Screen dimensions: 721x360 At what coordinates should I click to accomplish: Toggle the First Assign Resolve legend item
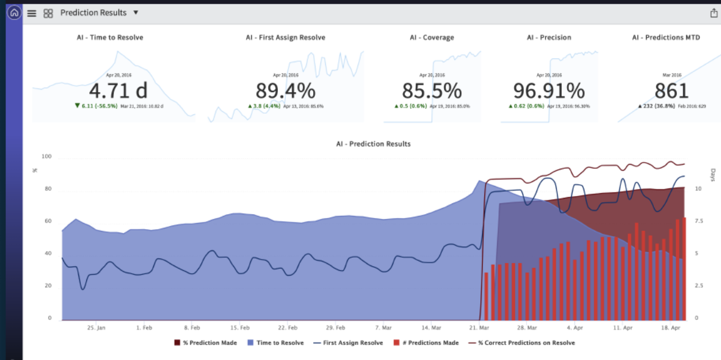click(349, 343)
